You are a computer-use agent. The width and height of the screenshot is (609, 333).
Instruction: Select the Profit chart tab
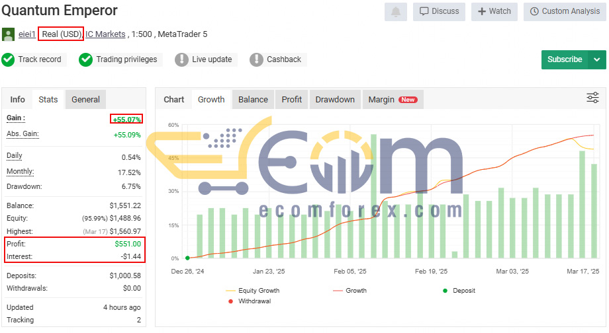[x=292, y=100]
